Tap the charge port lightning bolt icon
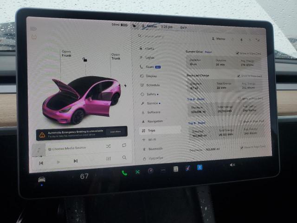The height and width of the screenshot is (223, 297). click(125, 85)
